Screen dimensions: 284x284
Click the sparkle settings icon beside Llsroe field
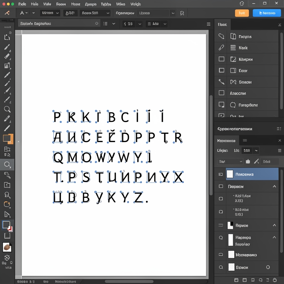point(182,13)
